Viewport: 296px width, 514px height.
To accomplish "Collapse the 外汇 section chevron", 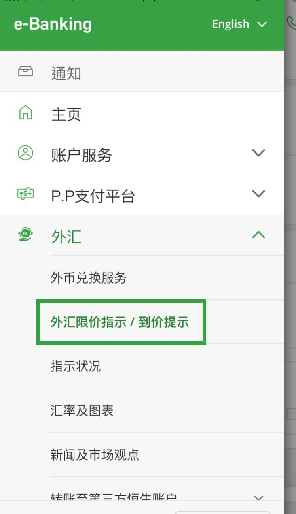I will tap(258, 235).
